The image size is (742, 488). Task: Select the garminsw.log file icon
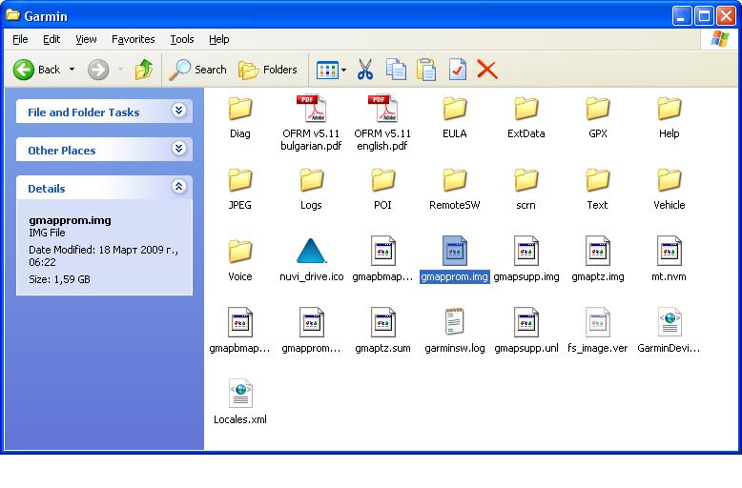tap(455, 323)
